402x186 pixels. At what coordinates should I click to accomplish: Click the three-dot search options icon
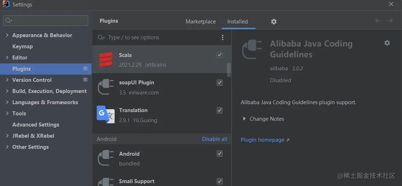point(223,37)
